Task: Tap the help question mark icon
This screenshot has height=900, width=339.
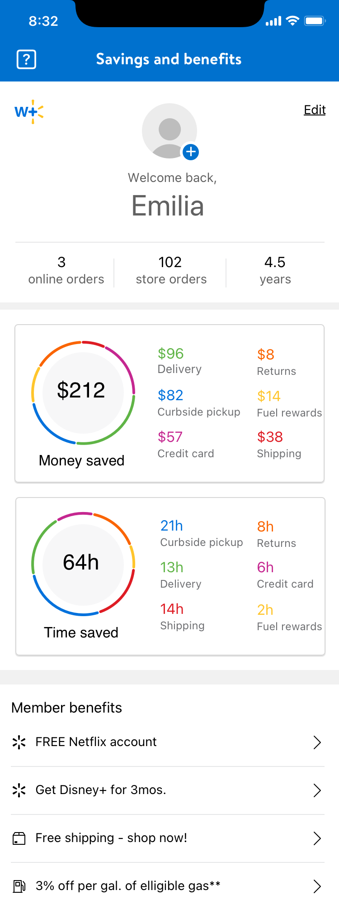Action: point(26,59)
